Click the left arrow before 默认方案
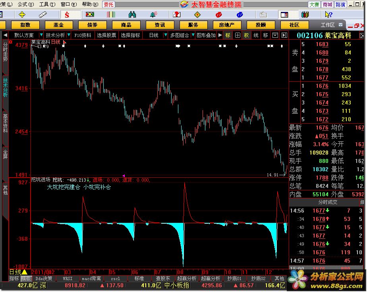Image resolution: width=367 pixels, height=292 pixels. click(x=5, y=35)
